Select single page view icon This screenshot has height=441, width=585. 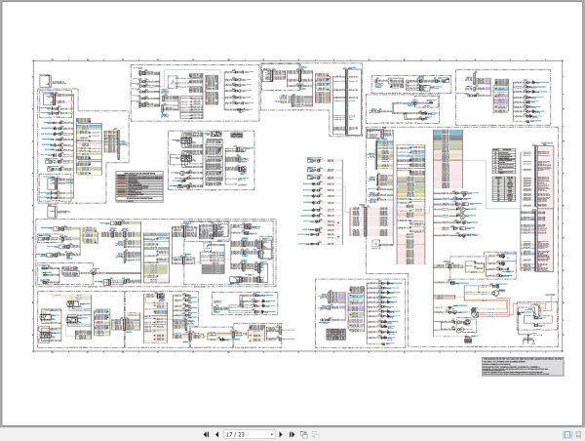567,434
